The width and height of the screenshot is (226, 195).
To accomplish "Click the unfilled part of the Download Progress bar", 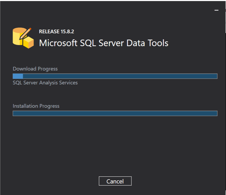I will 120,76.
